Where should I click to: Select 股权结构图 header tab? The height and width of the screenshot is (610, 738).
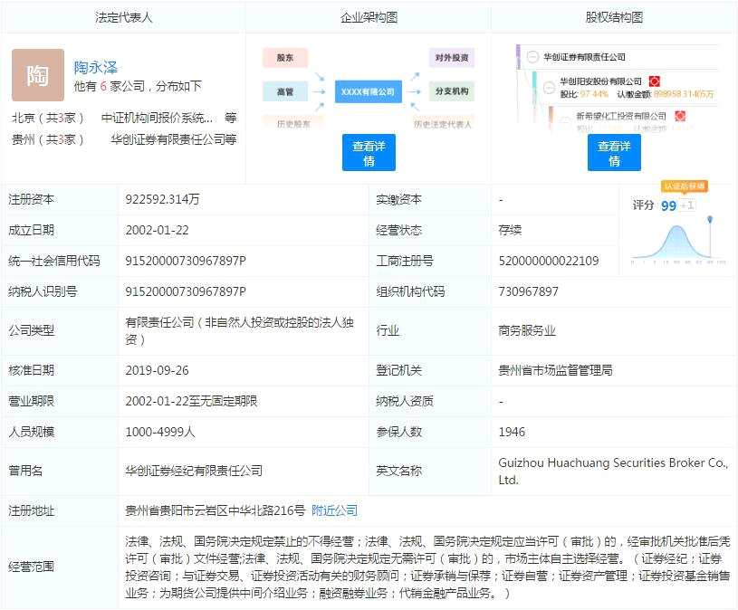click(x=614, y=17)
